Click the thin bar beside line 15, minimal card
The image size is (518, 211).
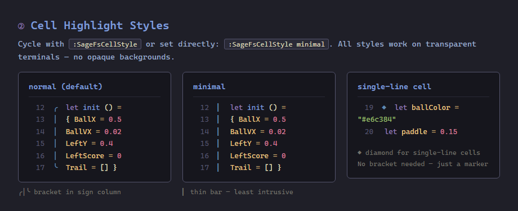[218, 144]
